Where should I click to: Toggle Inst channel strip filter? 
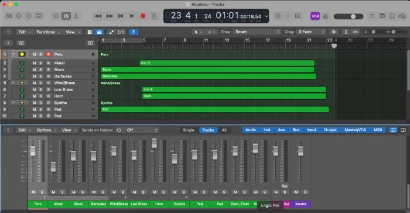pos(266,130)
